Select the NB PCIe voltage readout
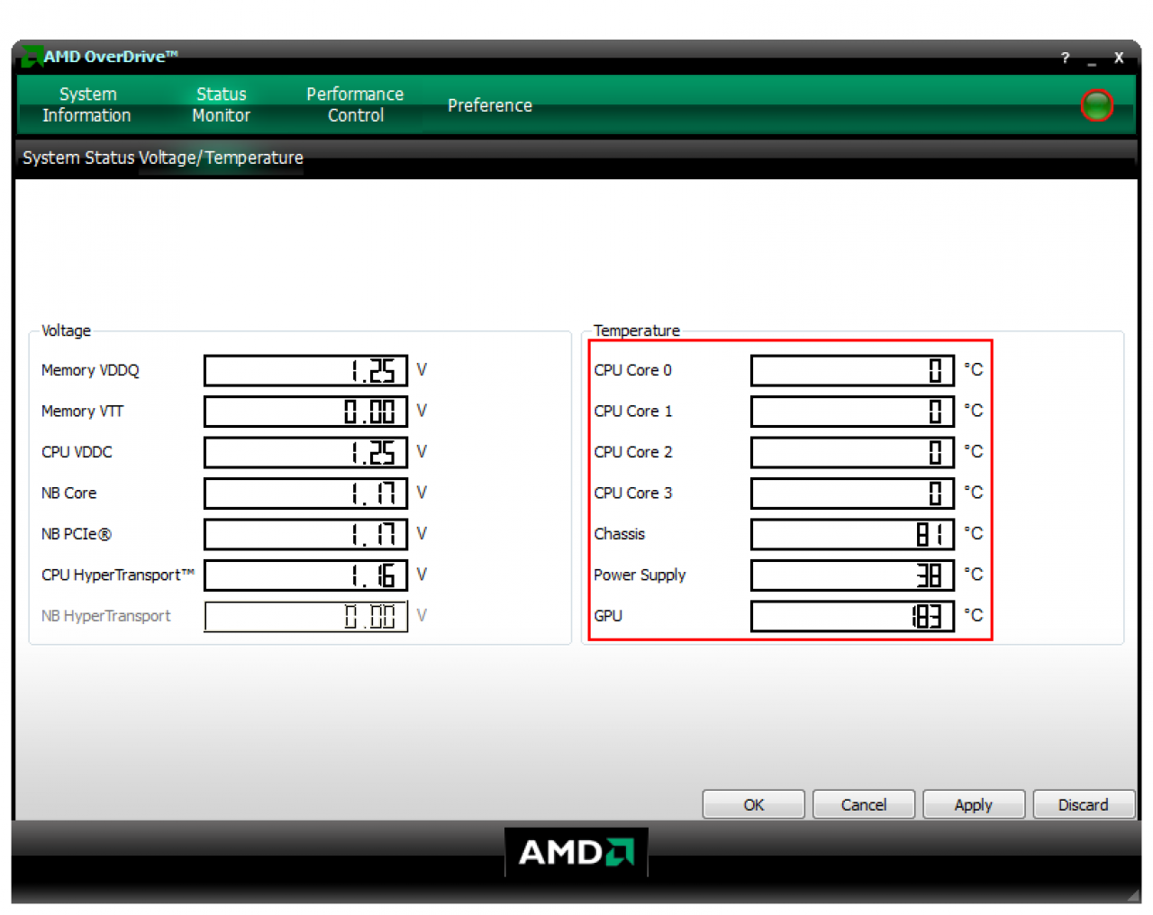Image resolution: width=1153 pixels, height=915 pixels. point(306,534)
